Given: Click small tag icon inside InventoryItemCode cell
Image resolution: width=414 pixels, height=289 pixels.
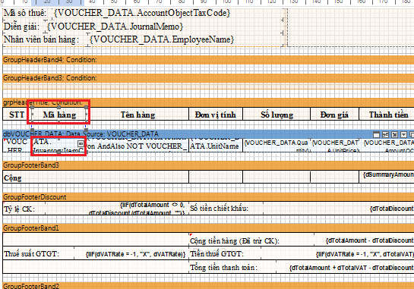Looking at the screenshot, I should click(x=81, y=143).
